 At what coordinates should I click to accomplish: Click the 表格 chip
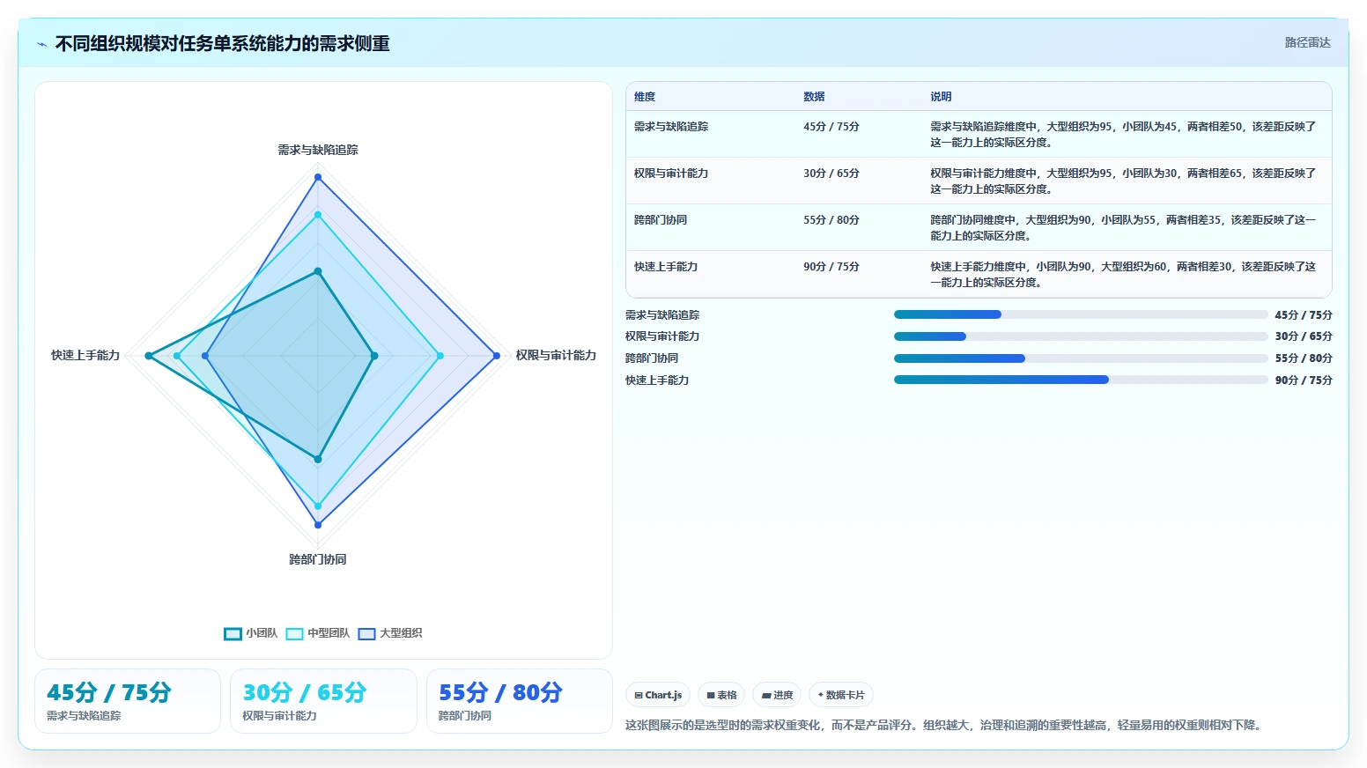721,695
